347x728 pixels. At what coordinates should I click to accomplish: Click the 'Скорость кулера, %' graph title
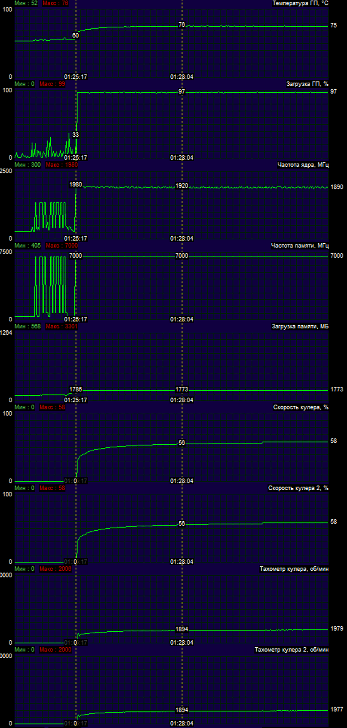coord(301,407)
